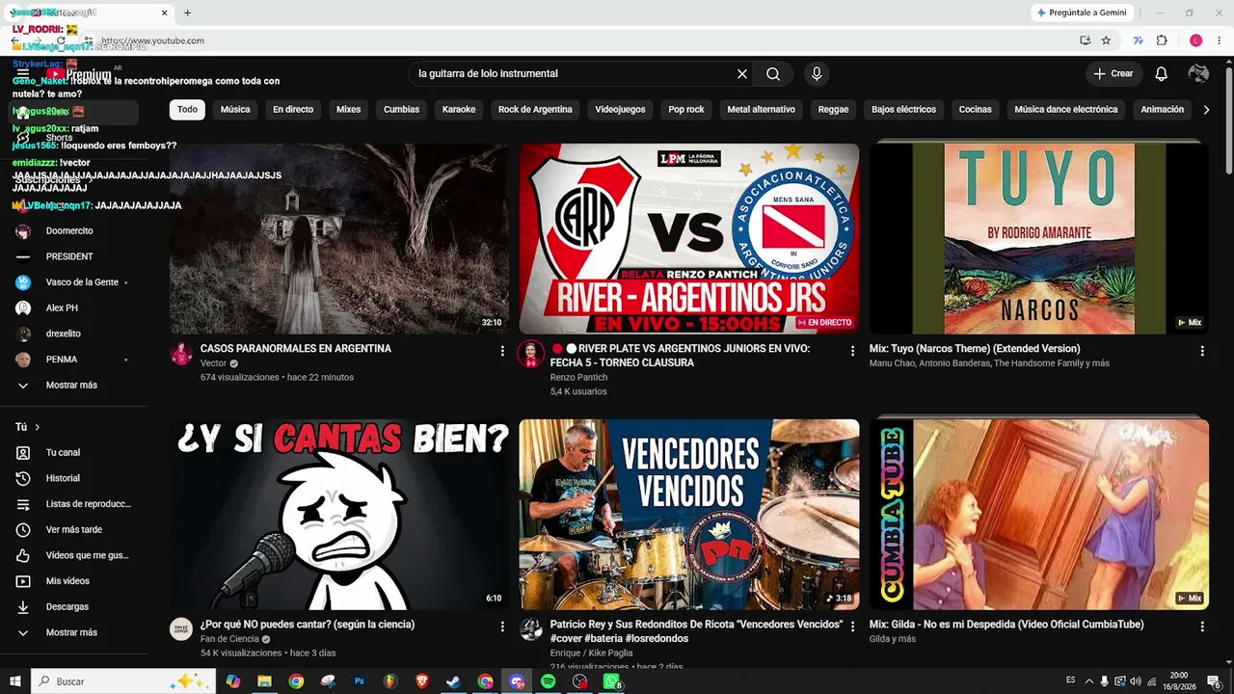1234x694 pixels.
Task: Go to the Renzo Pantich channel name
Action: point(578,378)
